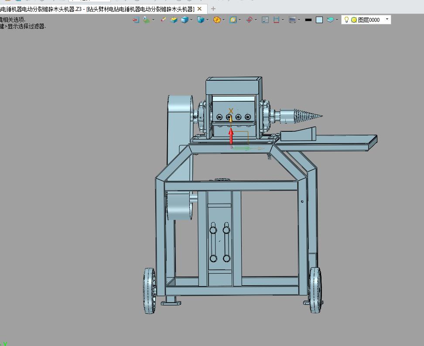This screenshot has height=346, width=424.
Task: Select the open Z3 document tab title
Action: pos(97,9)
